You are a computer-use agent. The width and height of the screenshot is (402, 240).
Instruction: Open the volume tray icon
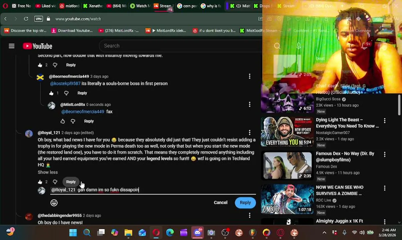[362, 233]
